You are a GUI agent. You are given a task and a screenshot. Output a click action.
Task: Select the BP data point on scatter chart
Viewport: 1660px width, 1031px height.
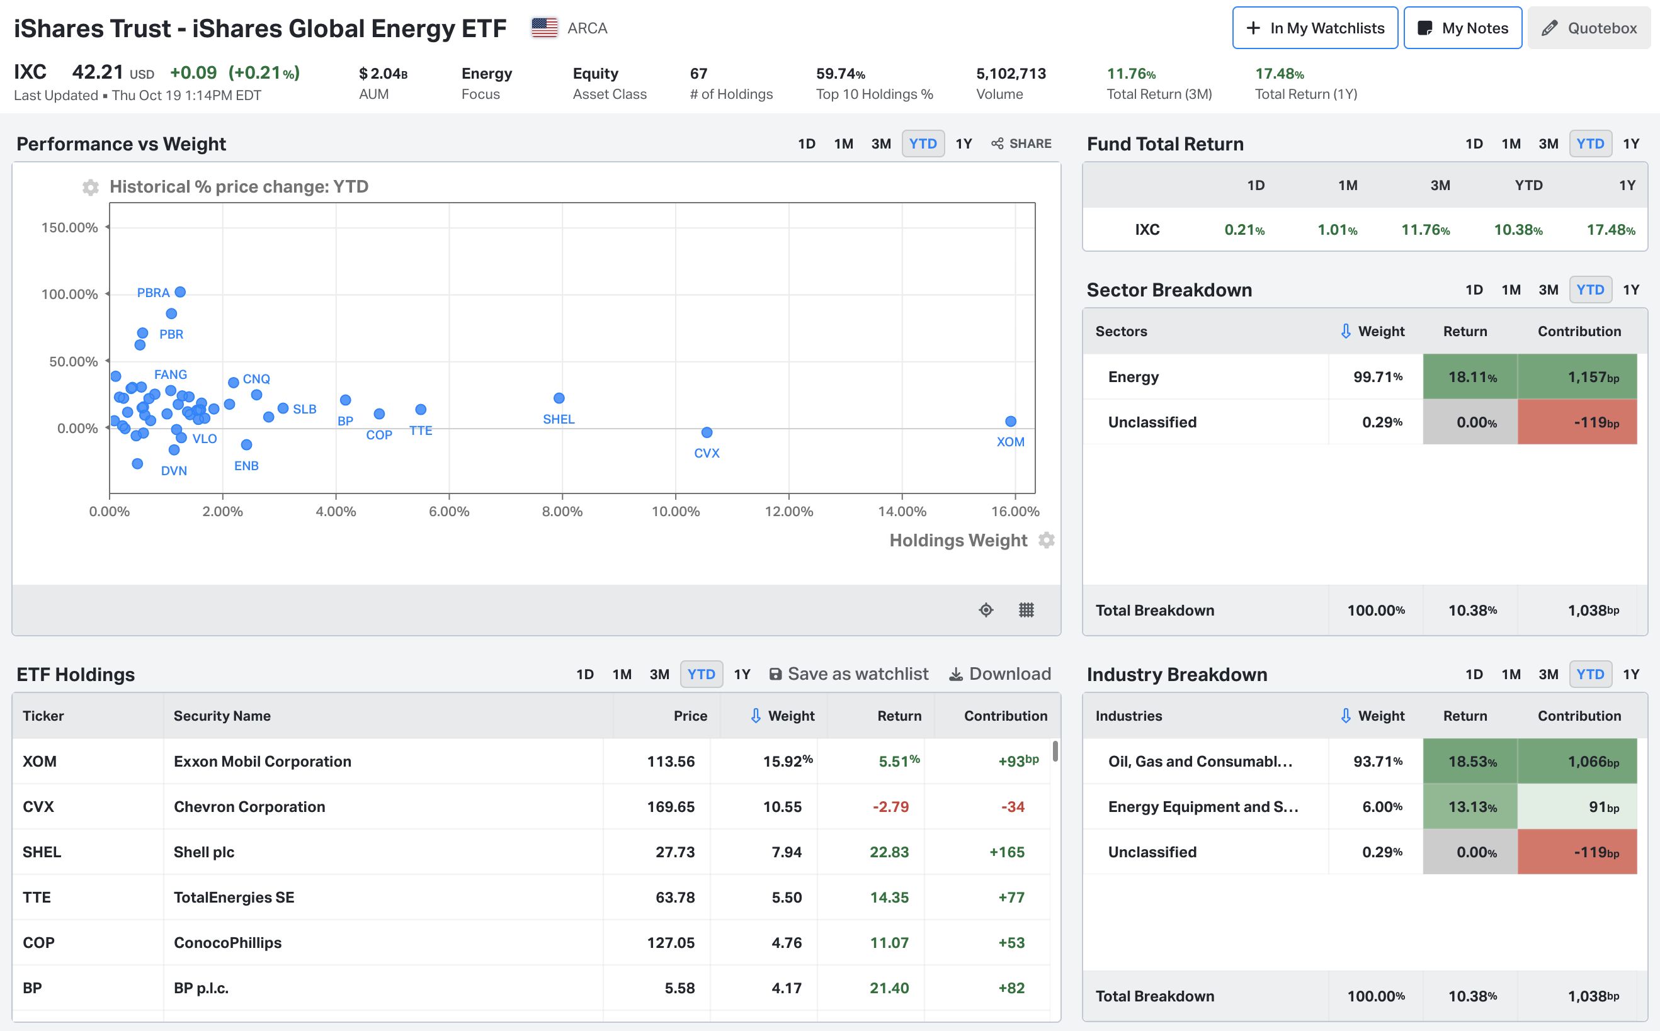pyautogui.click(x=345, y=400)
